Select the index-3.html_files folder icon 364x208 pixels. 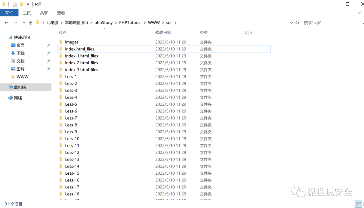61,70
